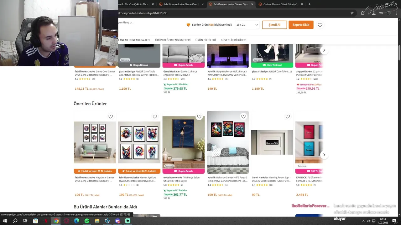The image size is (401, 225).
Task: Bookmark this page with the star icon
Action: tap(352, 13)
